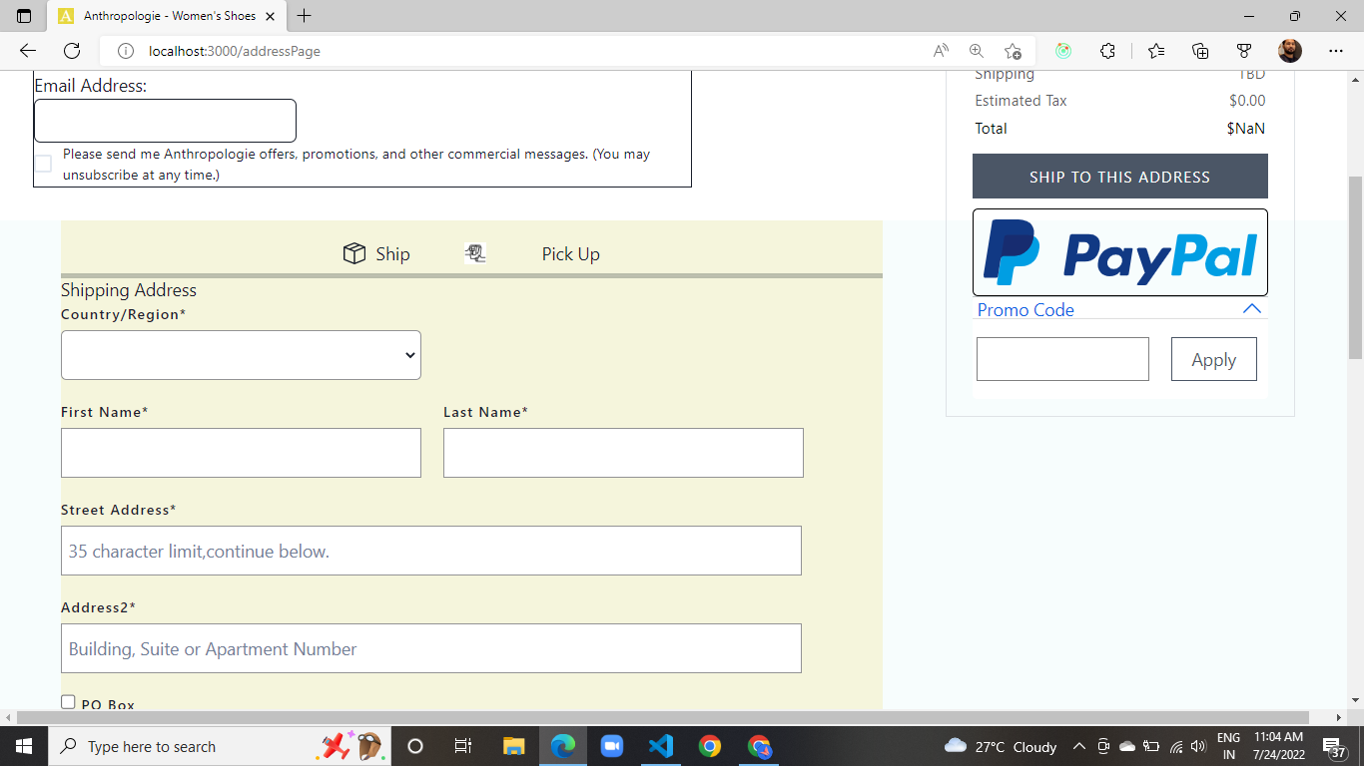
Task: Open the browser profile avatar
Action: 1290,51
